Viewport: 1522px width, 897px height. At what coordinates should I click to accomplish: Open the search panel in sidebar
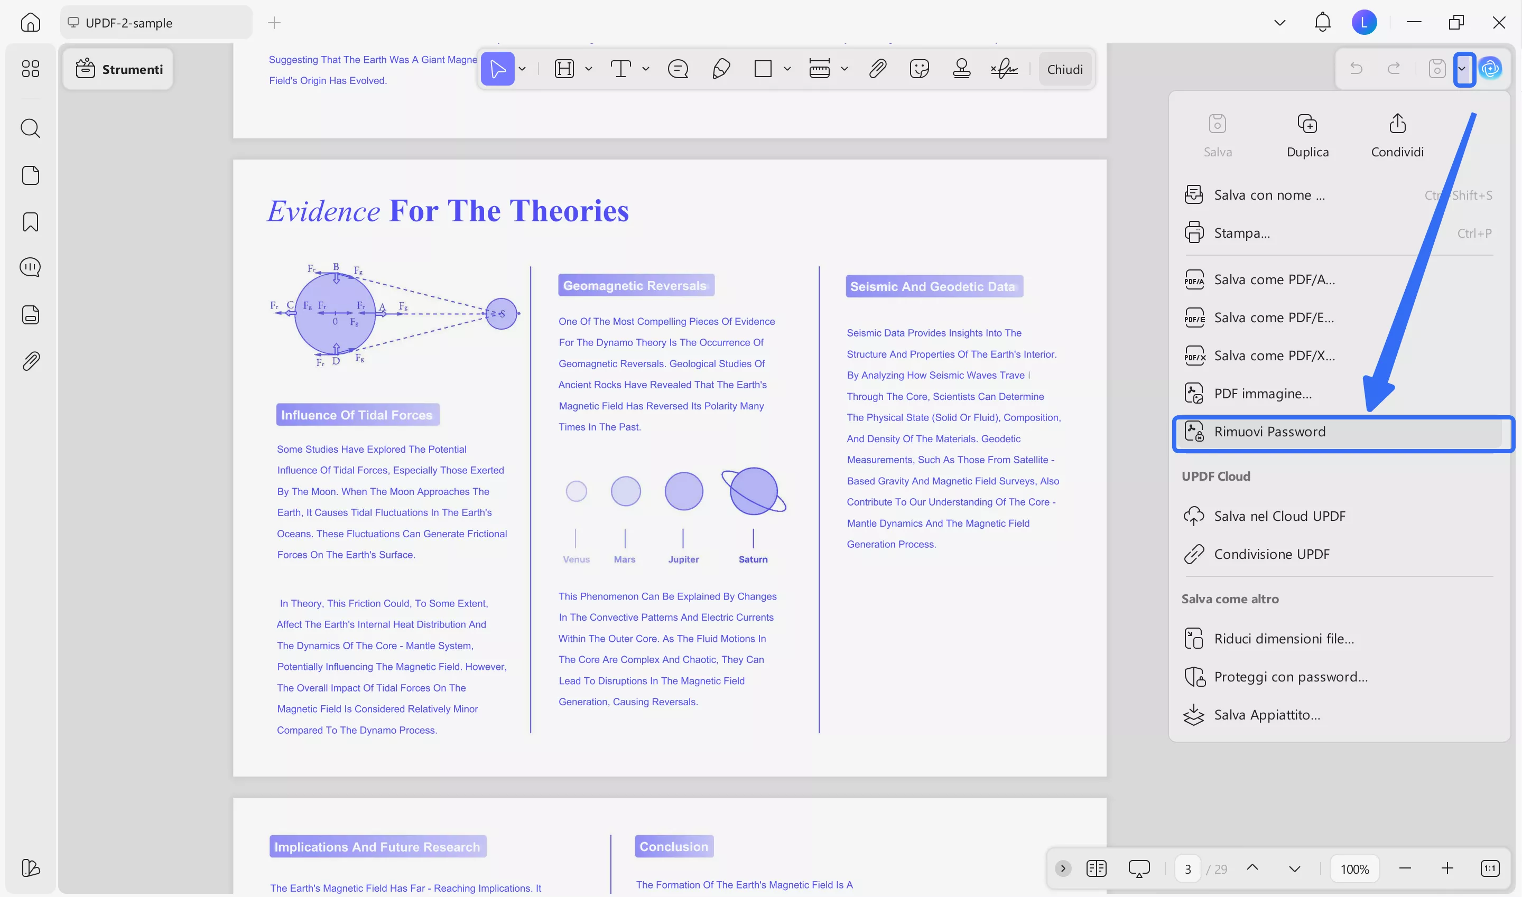(30, 128)
